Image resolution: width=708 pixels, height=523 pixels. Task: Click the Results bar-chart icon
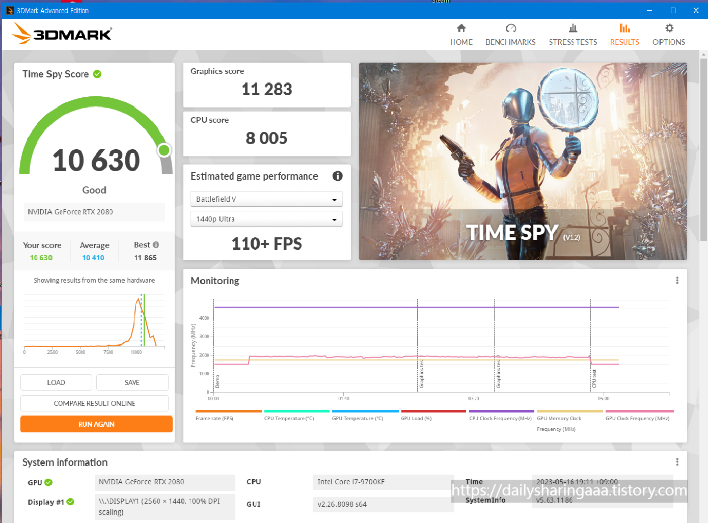(x=624, y=28)
